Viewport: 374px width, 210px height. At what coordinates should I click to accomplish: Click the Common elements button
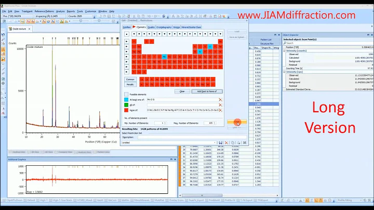pos(130,80)
